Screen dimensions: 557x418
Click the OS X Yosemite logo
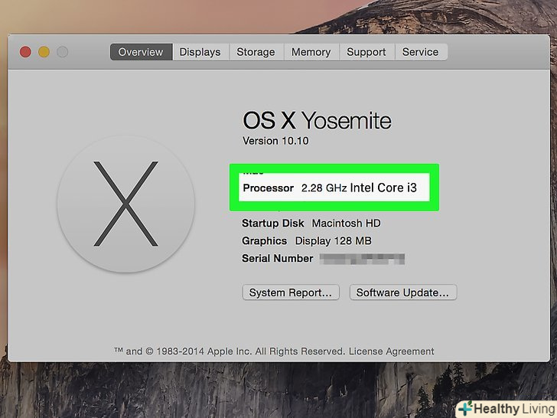(125, 204)
